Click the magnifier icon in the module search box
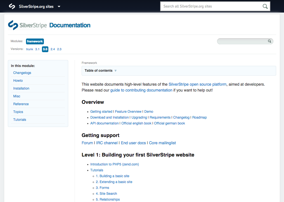The image size is (284, 202). click(269, 41)
